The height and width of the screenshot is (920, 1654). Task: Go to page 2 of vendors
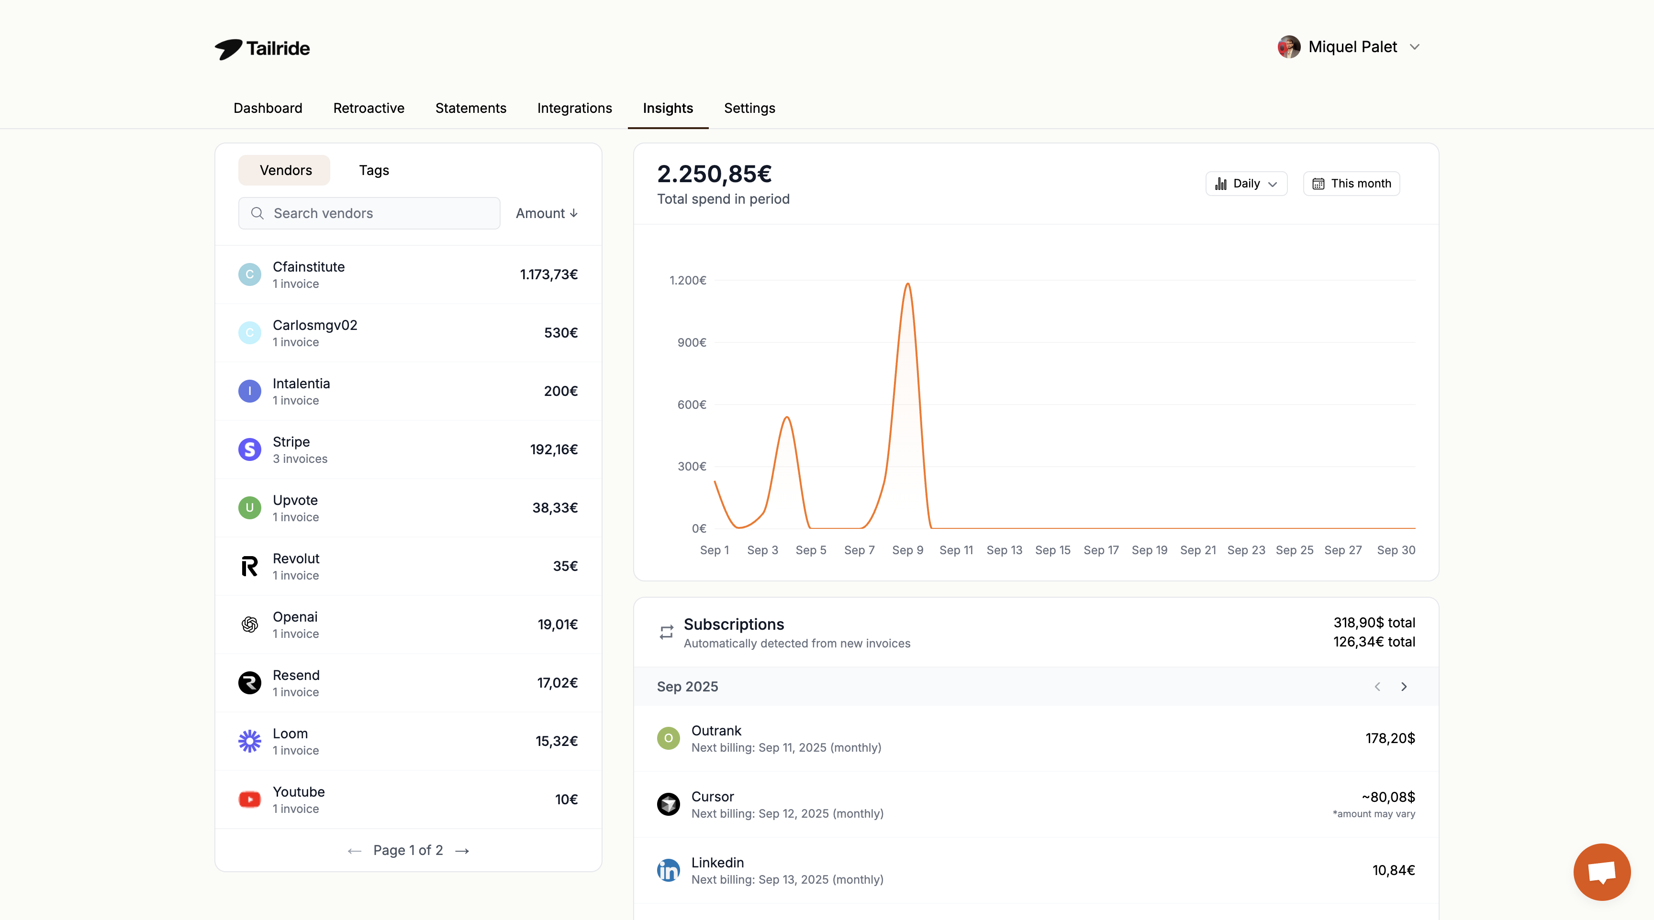(462, 850)
